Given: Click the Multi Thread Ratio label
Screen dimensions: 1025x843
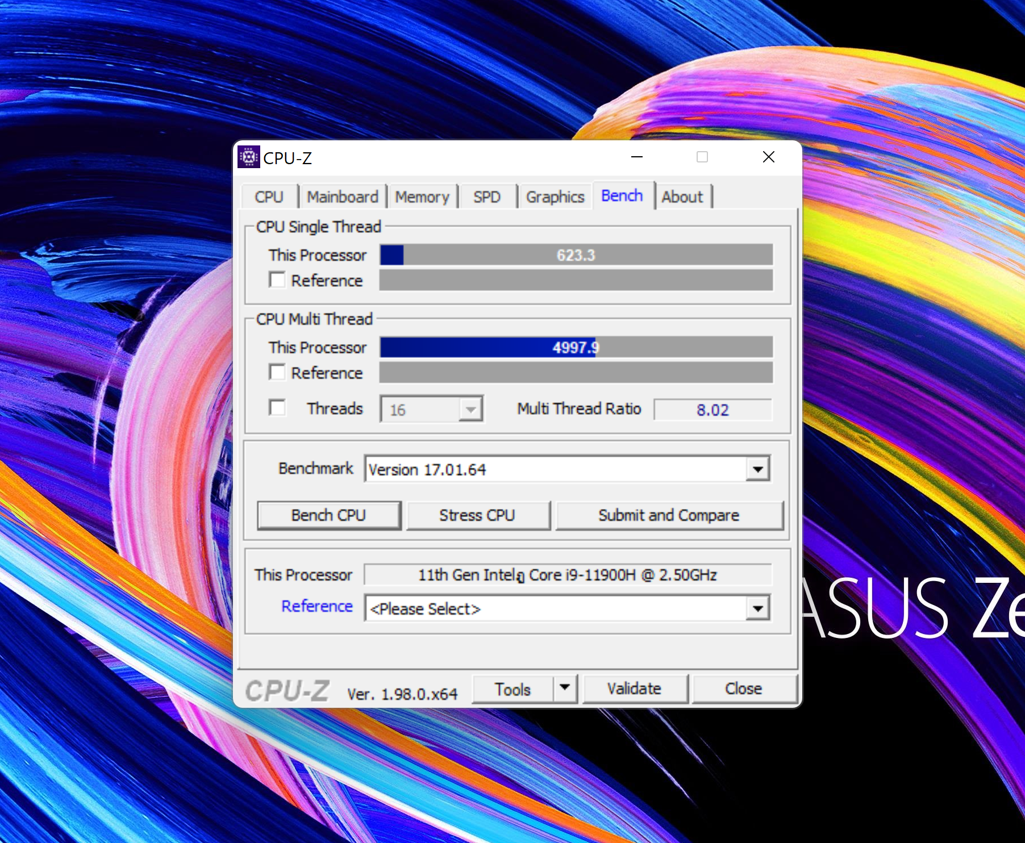Looking at the screenshot, I should pyautogui.click(x=579, y=408).
